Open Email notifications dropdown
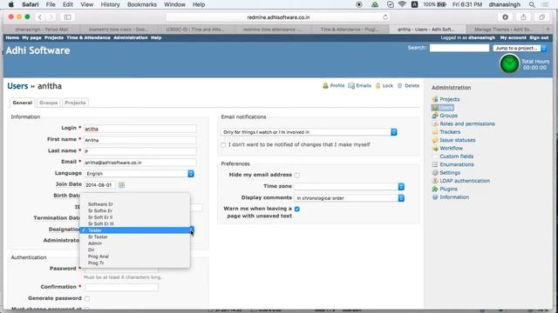The image size is (558, 313). pyautogui.click(x=309, y=132)
